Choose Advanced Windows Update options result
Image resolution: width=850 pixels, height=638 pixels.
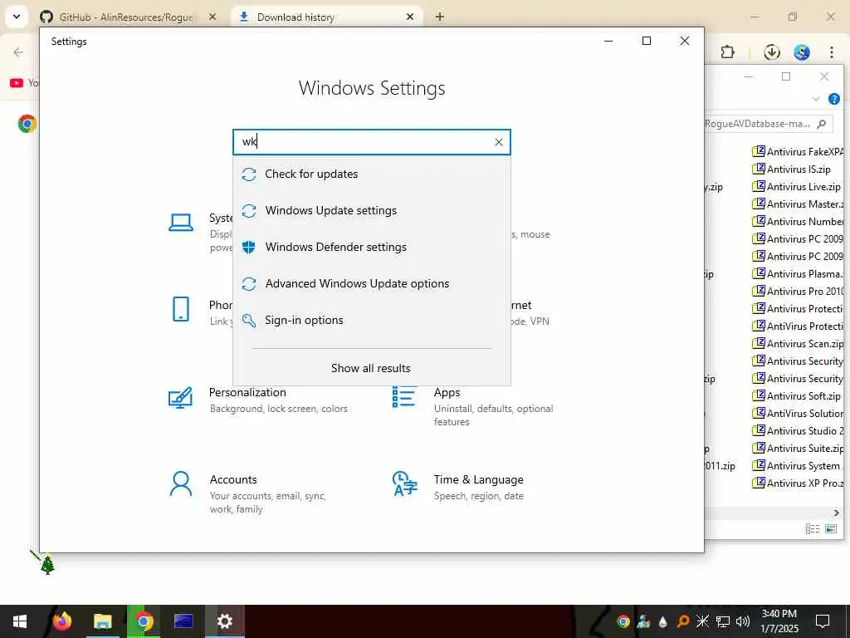click(371, 284)
